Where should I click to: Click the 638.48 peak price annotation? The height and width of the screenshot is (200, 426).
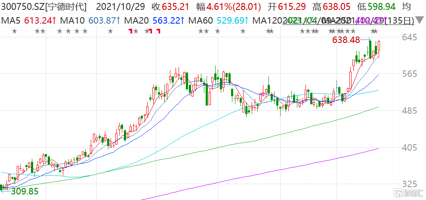(346, 40)
